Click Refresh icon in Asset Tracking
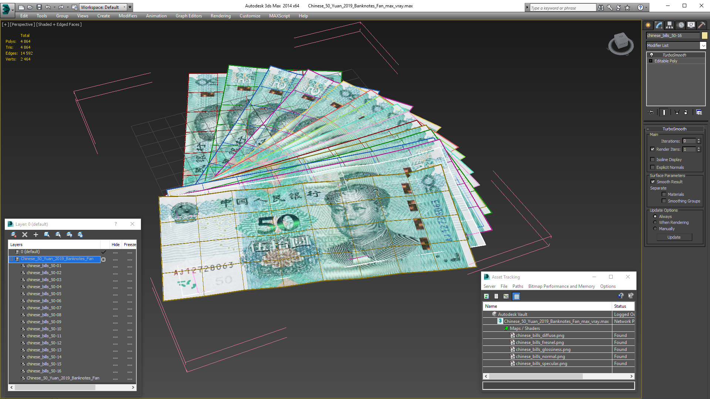Screen dimensions: 710x399 (487, 296)
